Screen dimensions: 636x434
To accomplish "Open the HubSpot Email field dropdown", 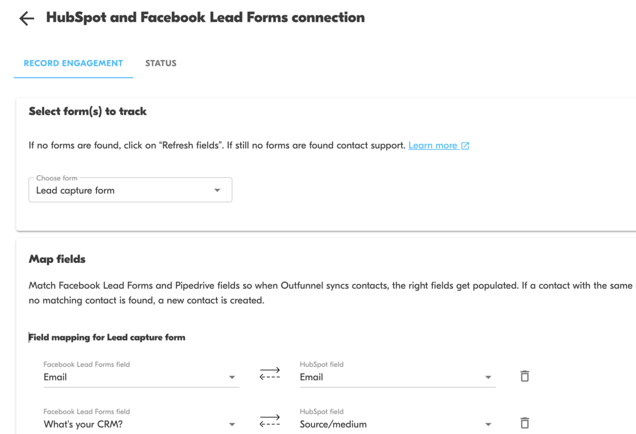I will click(488, 377).
